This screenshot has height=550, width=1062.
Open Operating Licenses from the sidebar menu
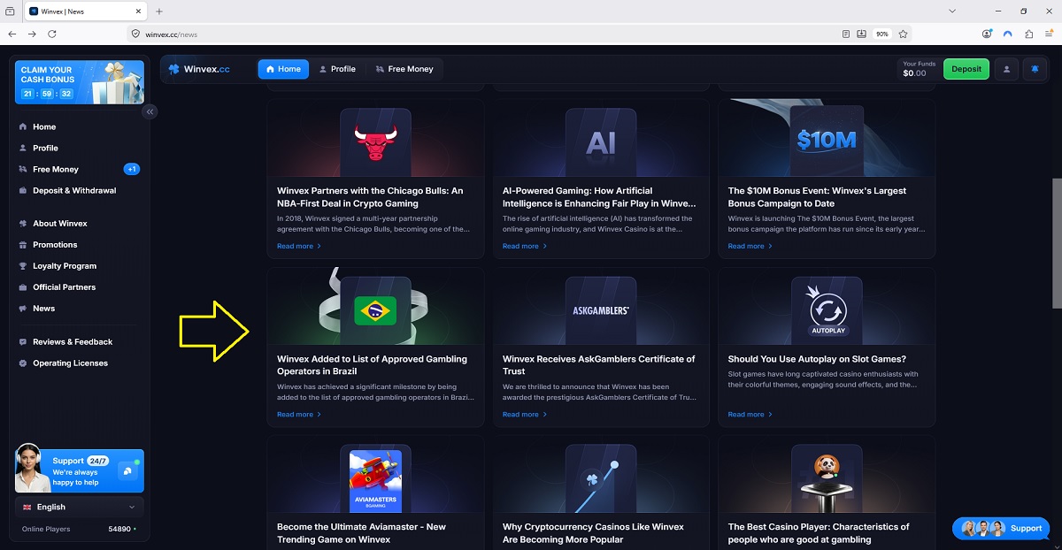pos(70,363)
